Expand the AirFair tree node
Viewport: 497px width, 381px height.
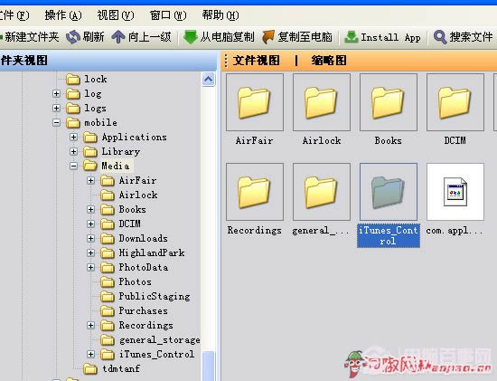pyautogui.click(x=91, y=180)
